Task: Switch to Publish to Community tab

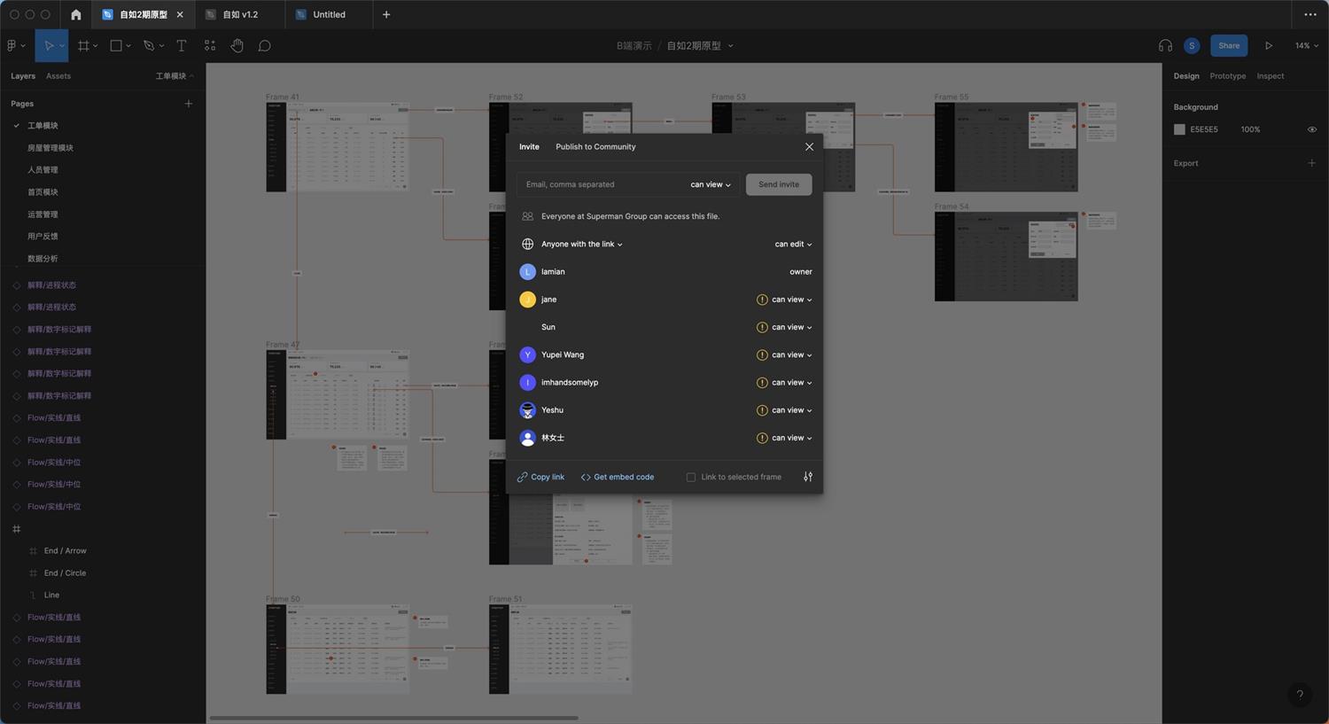Action: 595,147
